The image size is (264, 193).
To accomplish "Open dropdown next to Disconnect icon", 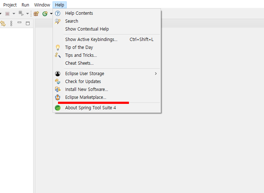I will click(x=27, y=14).
